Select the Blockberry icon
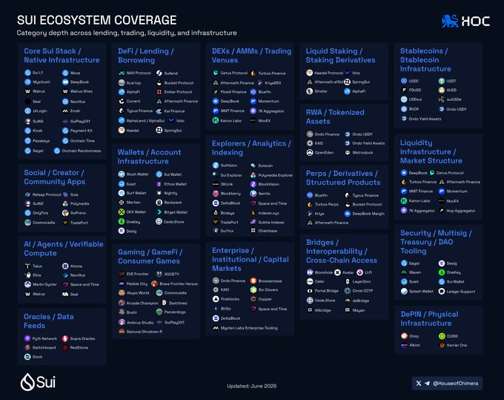The width and height of the screenshot is (504, 400). click(216, 194)
